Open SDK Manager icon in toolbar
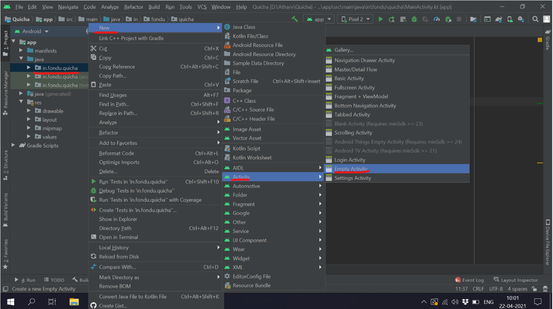553x309 pixels. [x=521, y=19]
